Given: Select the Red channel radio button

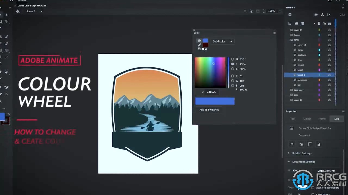Looking at the screenshot, I should 232,76.
